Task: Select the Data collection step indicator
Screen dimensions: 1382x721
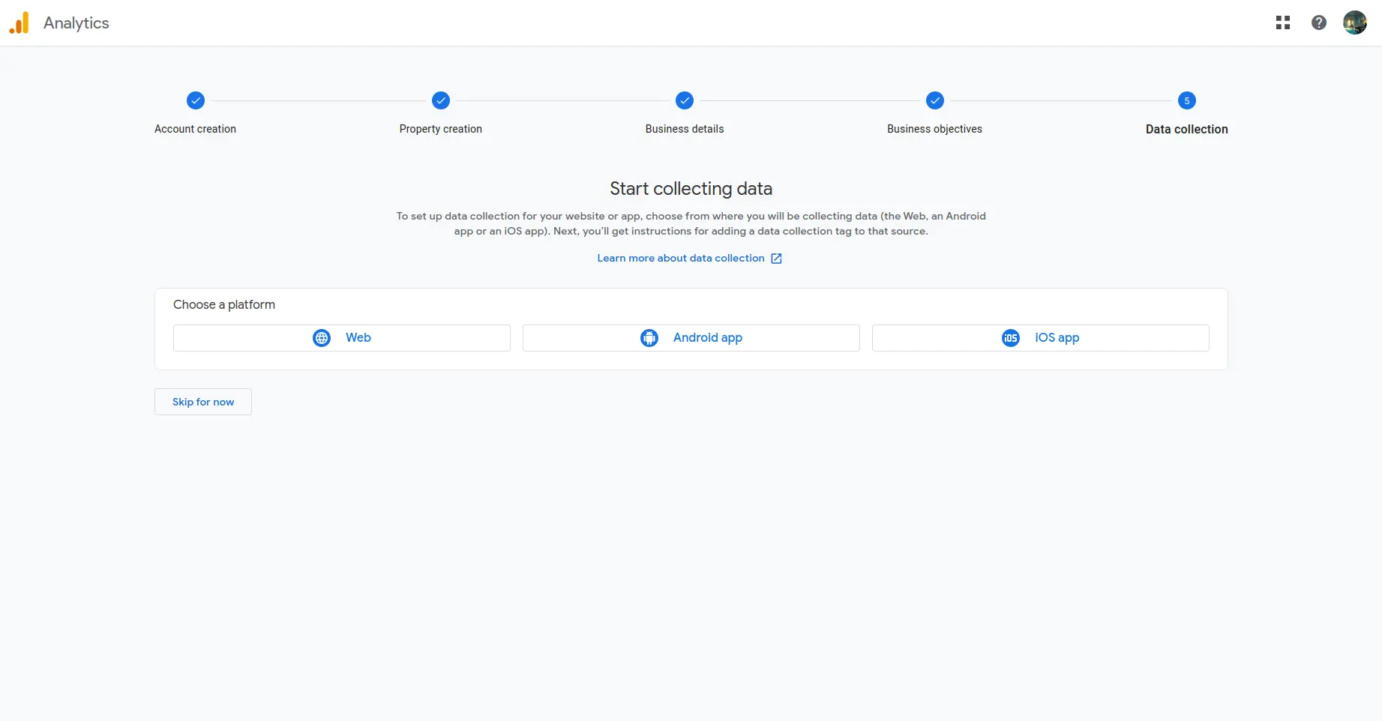Action: pos(1187,100)
